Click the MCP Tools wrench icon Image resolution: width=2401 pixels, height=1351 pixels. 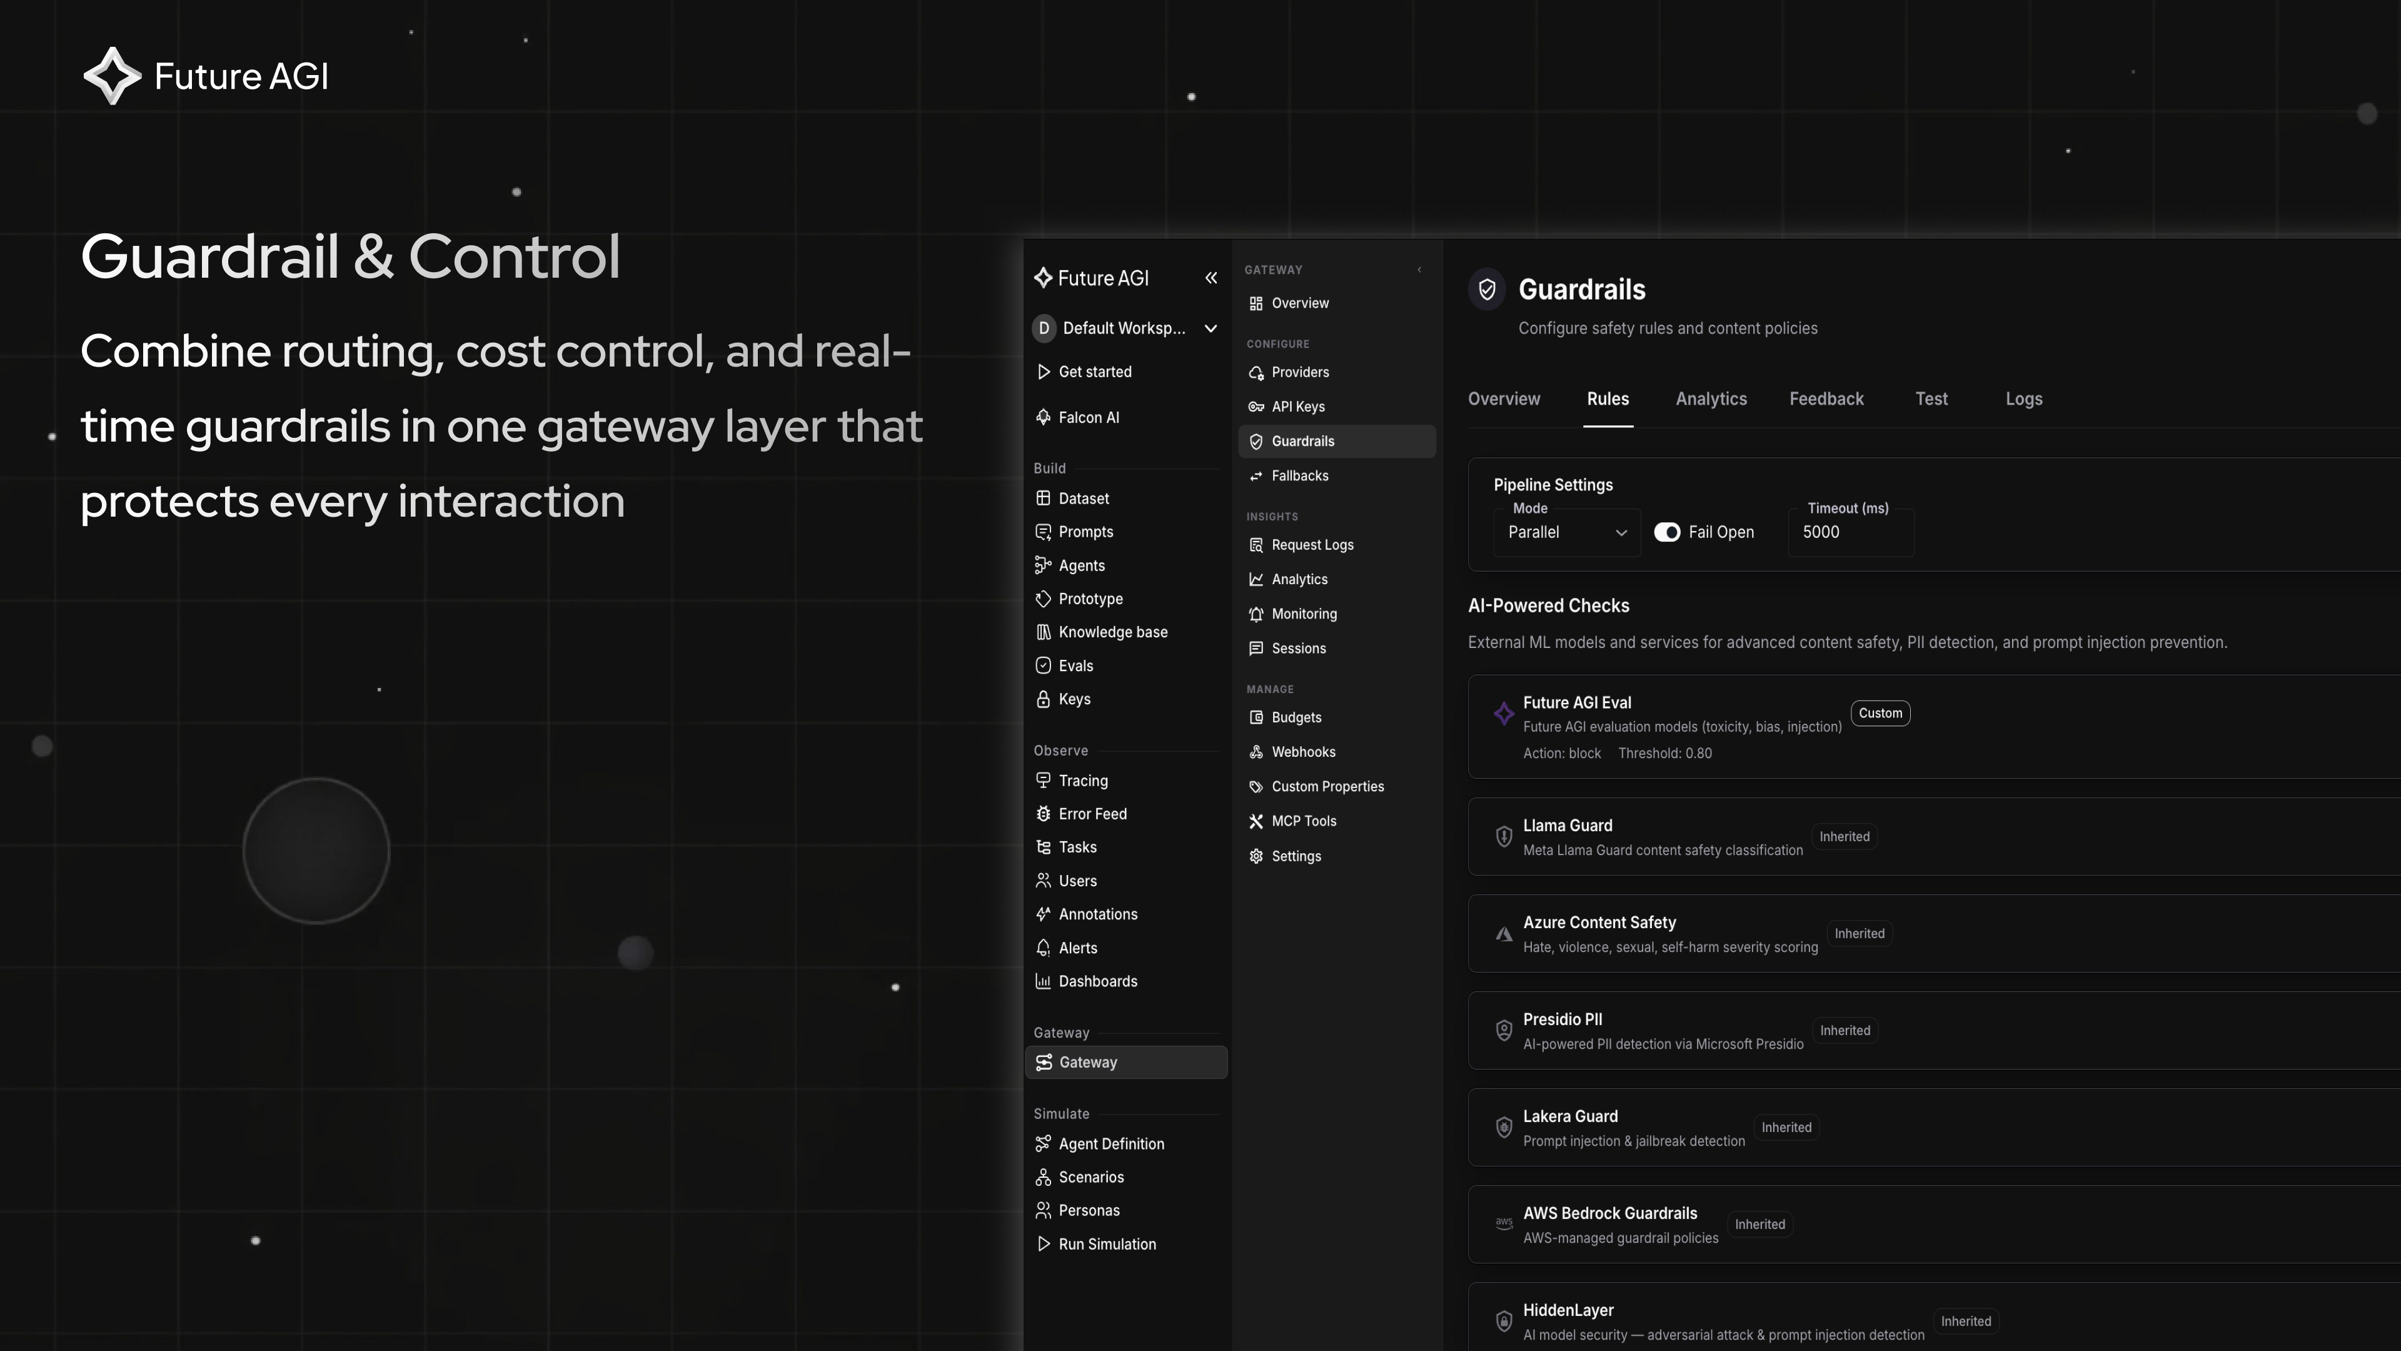coord(1256,821)
